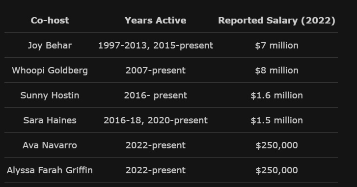Screen dimensions: 357x187
Task: Click the 1997-2013, 2015-present years cell
Action: (156, 46)
